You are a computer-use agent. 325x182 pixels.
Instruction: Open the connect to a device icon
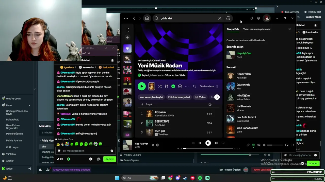tap(259, 145)
